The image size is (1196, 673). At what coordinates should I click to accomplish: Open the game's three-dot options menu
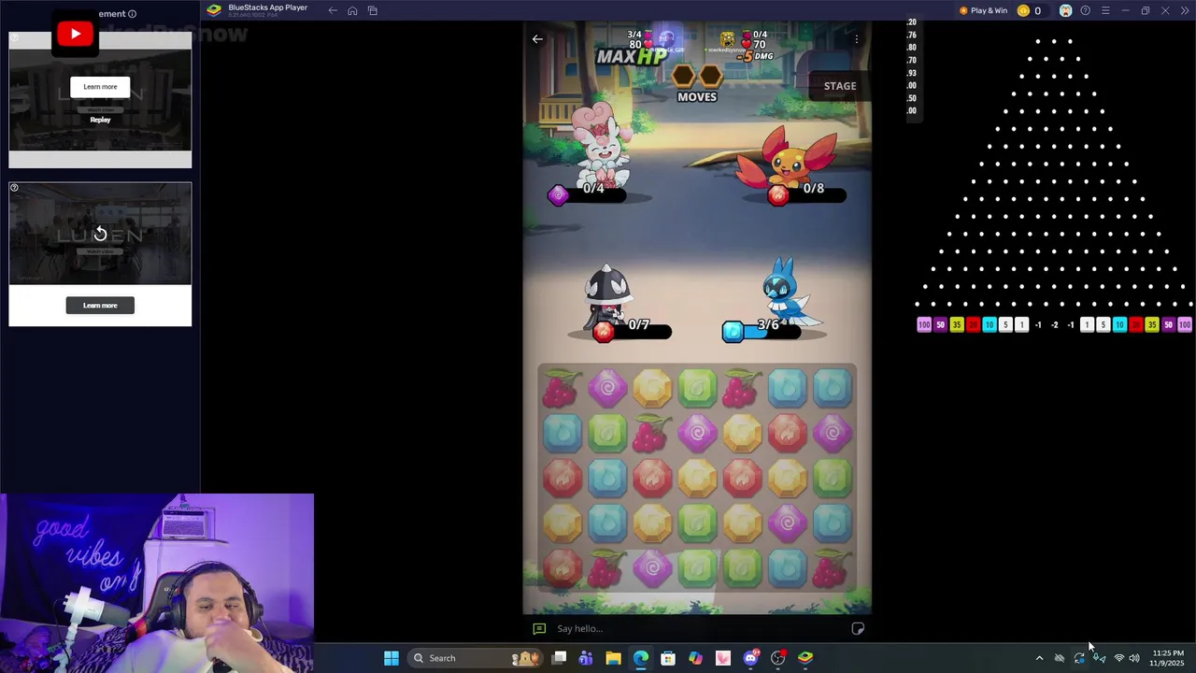point(856,39)
